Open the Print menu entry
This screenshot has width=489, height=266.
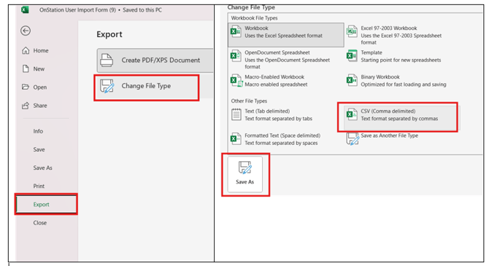(39, 186)
